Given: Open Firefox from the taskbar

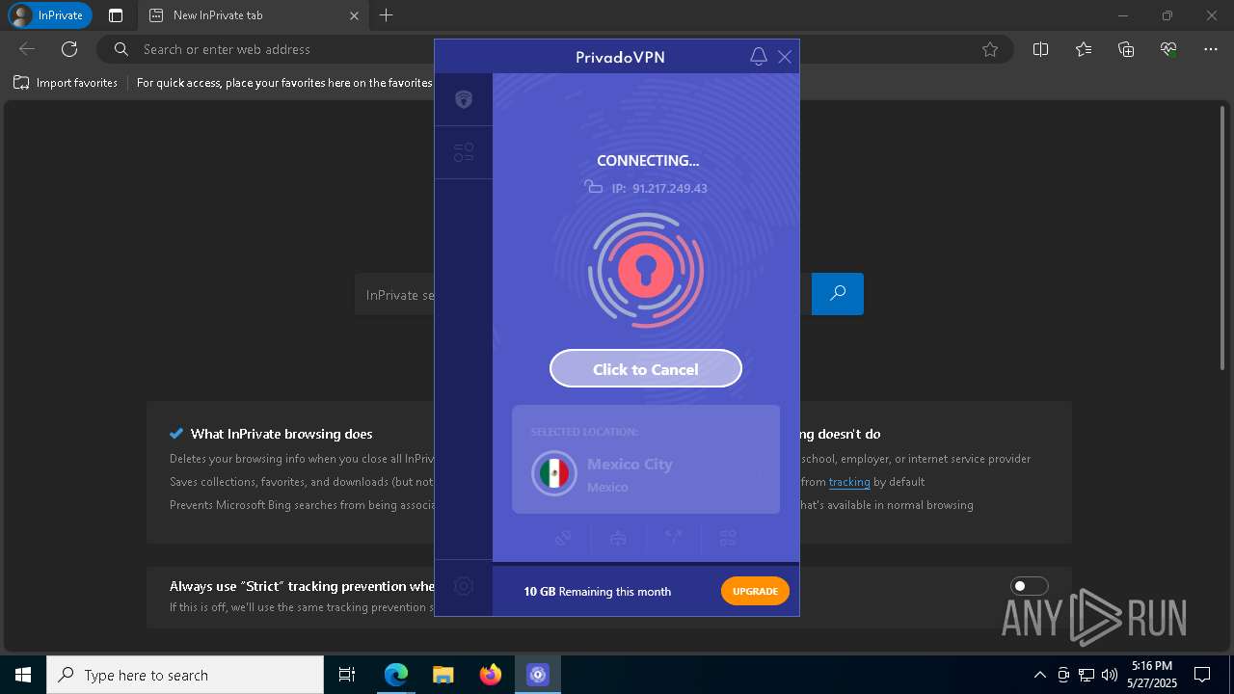Looking at the screenshot, I should click(490, 675).
